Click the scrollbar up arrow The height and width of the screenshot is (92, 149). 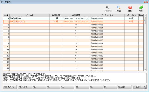point(145,15)
